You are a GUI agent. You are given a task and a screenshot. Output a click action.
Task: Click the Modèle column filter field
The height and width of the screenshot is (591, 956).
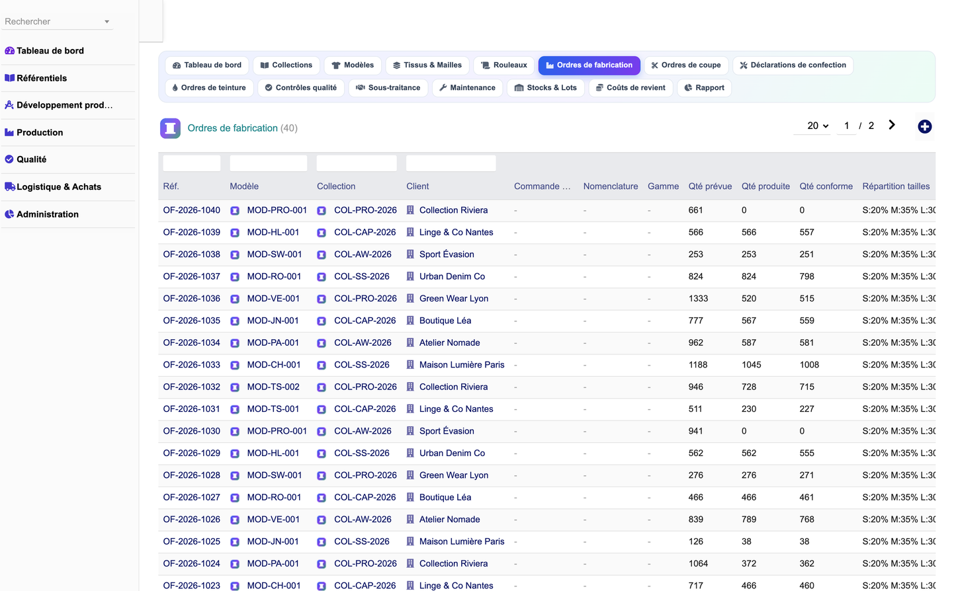(269, 163)
